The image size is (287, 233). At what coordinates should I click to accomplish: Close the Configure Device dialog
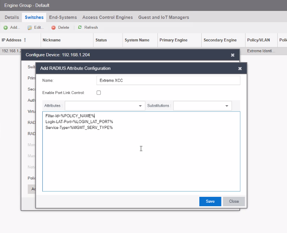[x=233, y=55]
